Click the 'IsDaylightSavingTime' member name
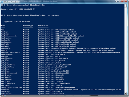Image resolution: width=129 pixels, height=97 pixels. point(11,87)
